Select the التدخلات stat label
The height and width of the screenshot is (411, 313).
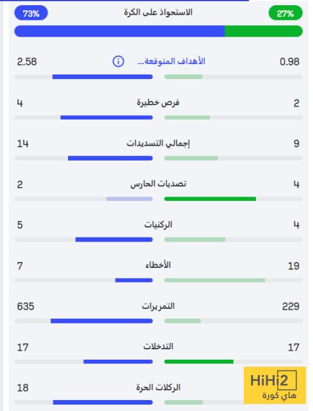(158, 347)
